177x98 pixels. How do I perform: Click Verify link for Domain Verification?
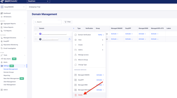pyautogui.click(x=101, y=35)
